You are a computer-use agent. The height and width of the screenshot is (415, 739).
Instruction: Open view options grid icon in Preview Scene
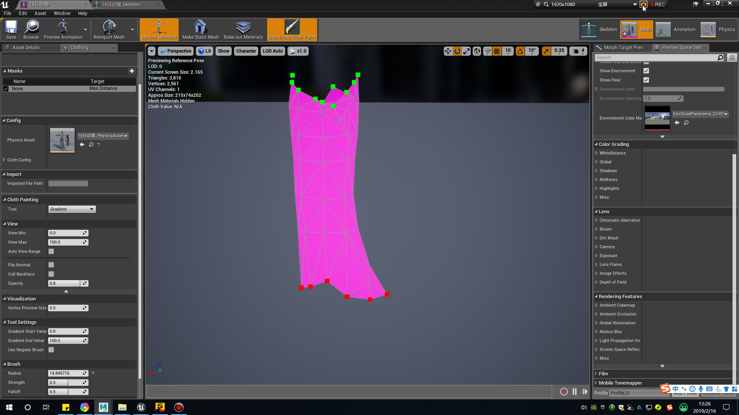(x=732, y=58)
